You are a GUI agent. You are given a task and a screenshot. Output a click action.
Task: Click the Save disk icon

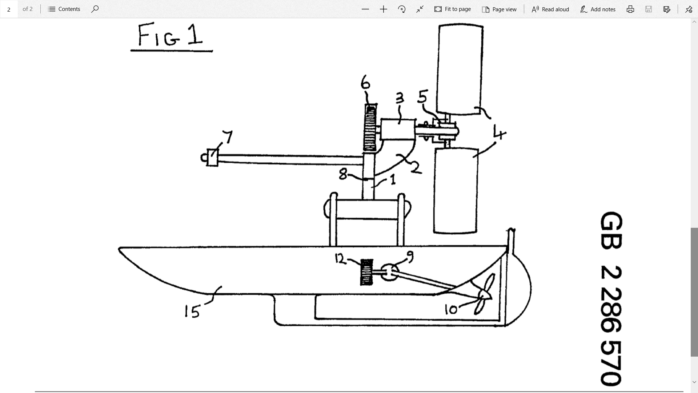click(x=649, y=9)
